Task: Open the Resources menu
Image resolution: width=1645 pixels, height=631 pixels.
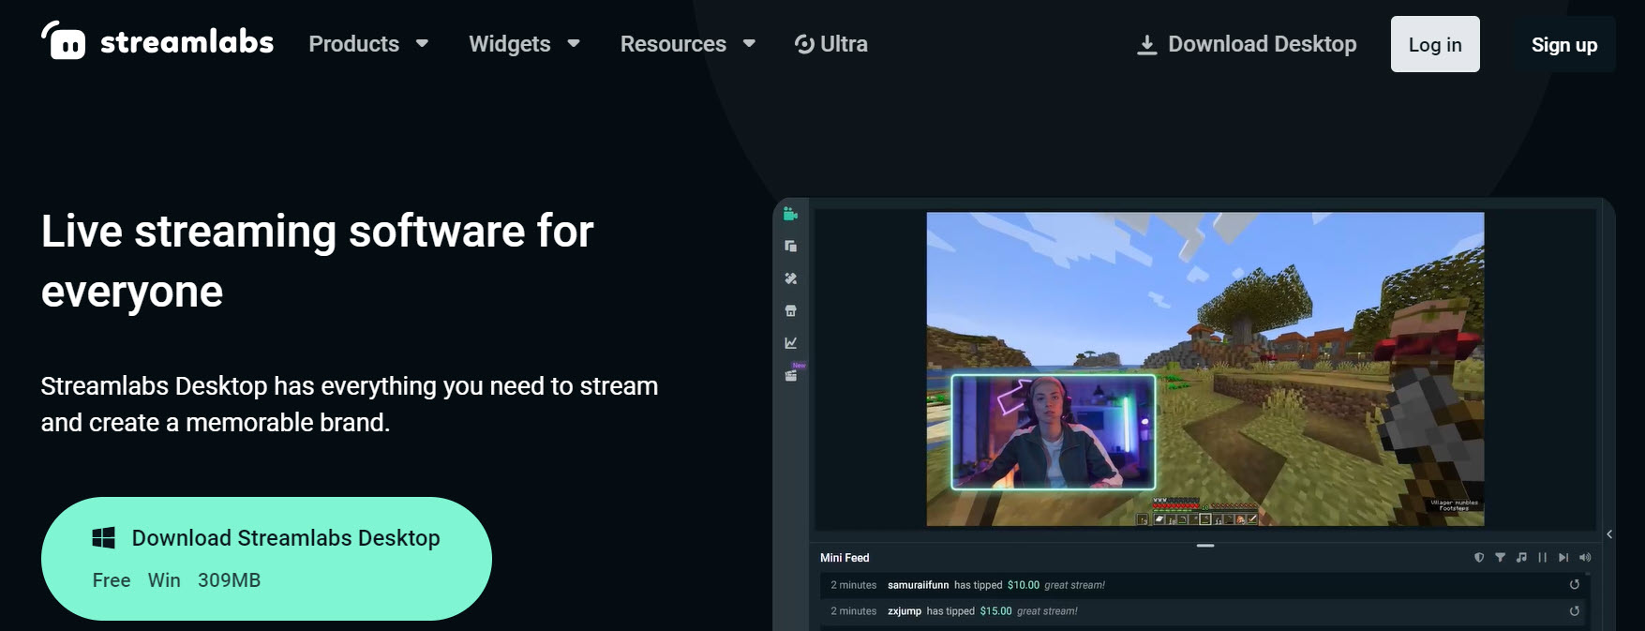Action: (673, 44)
